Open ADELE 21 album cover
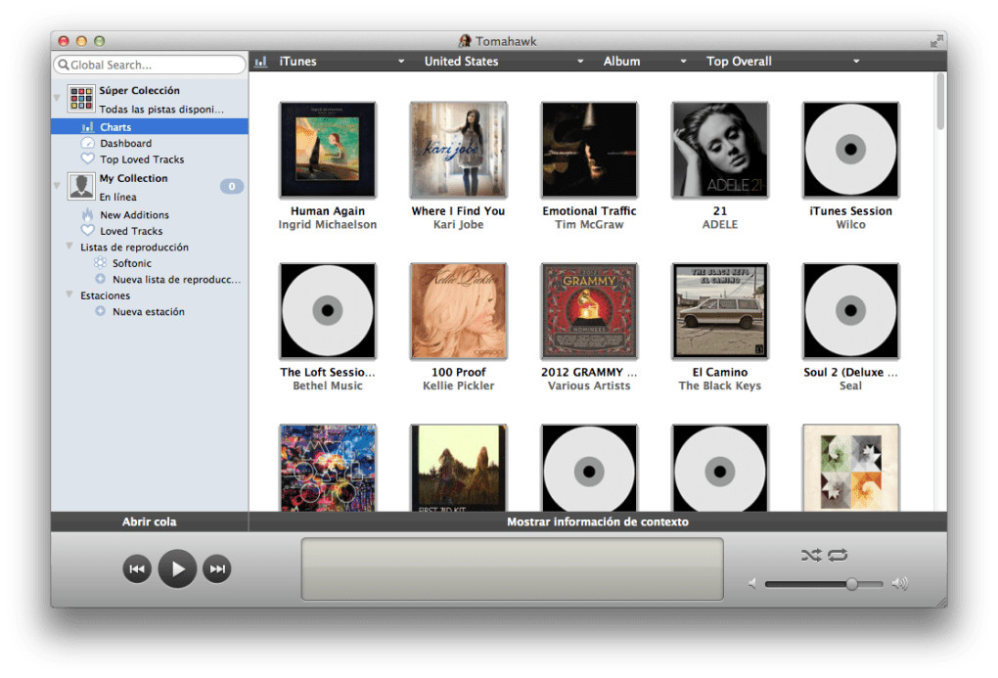Image resolution: width=998 pixels, height=678 pixels. (x=720, y=150)
